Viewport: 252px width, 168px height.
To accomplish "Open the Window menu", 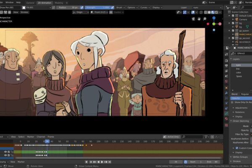I will (9, 3).
